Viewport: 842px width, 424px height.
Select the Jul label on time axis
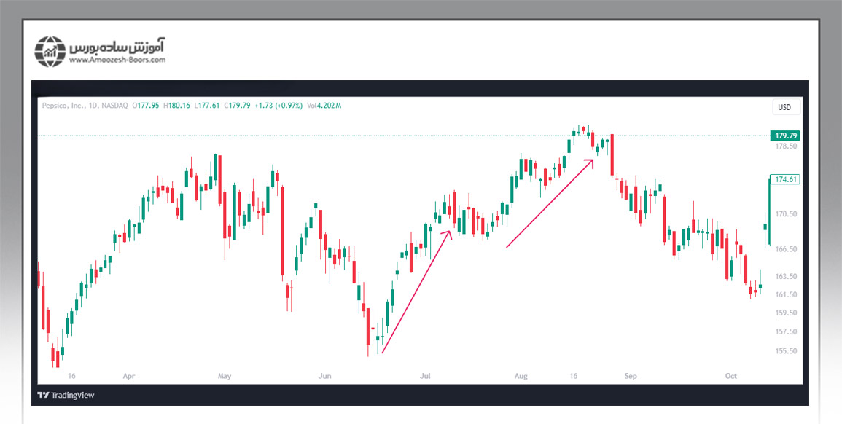(x=425, y=377)
